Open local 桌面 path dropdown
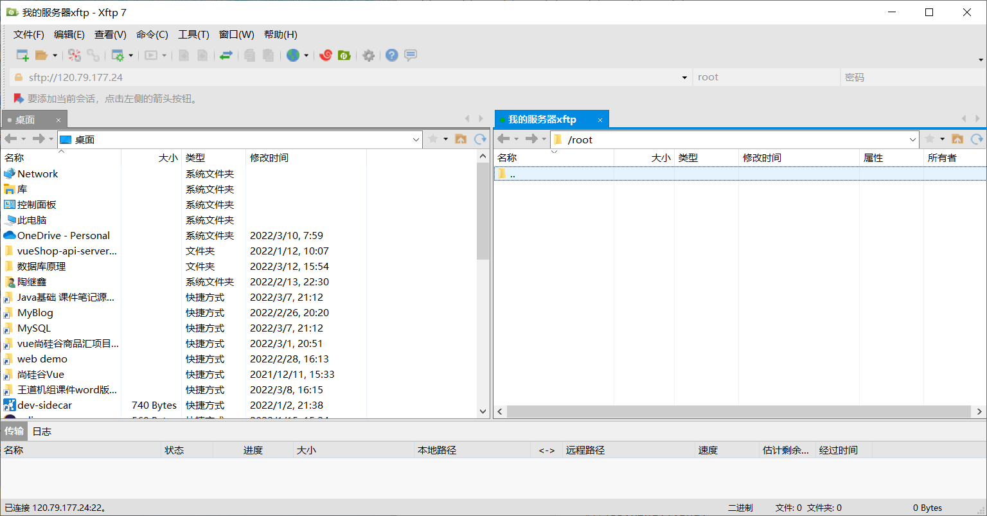This screenshot has height=516, width=987. click(416, 139)
